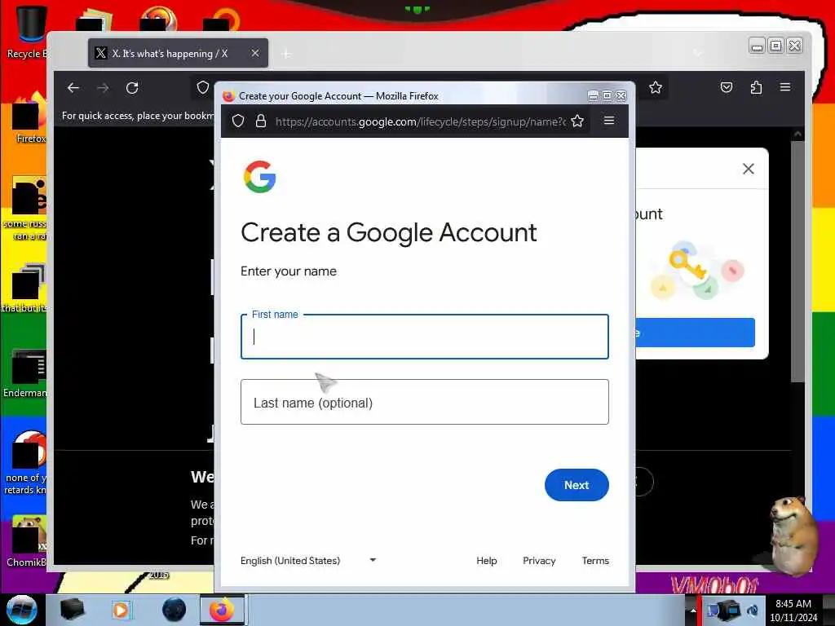Expand the list all tabs chevron
Image resolution: width=835 pixels, height=626 pixels.
(x=698, y=53)
